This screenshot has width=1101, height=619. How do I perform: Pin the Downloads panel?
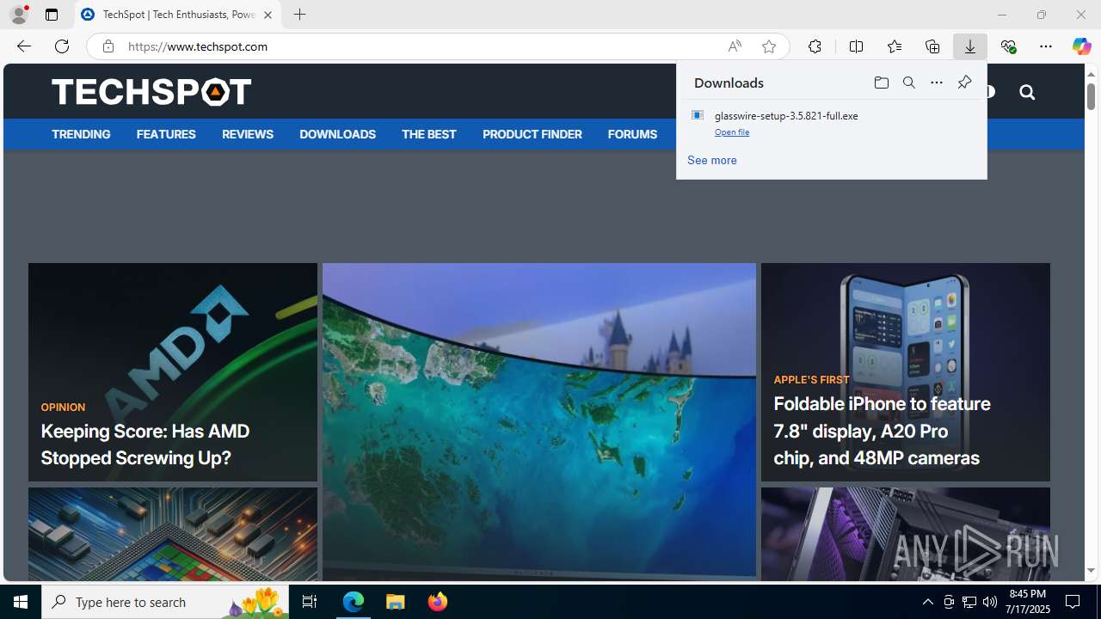click(964, 83)
